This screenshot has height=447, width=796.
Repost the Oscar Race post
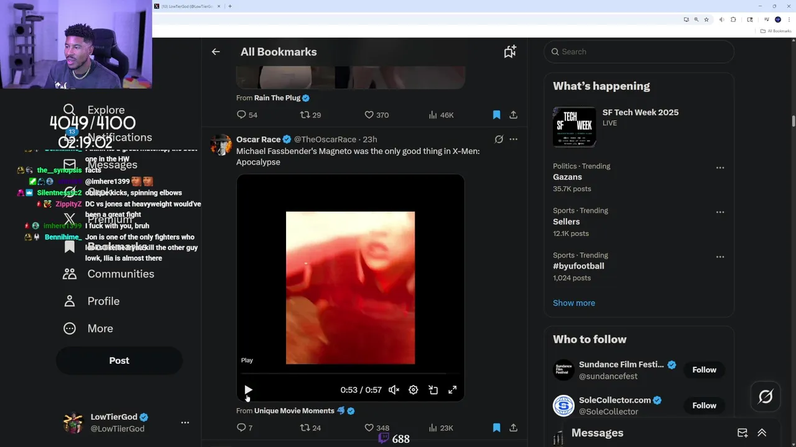click(x=310, y=428)
